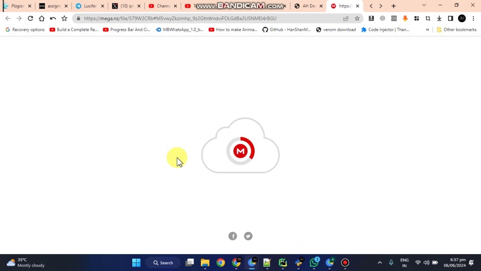Open the venom download bookmark
The width and height of the screenshot is (481, 271).
tap(336, 30)
